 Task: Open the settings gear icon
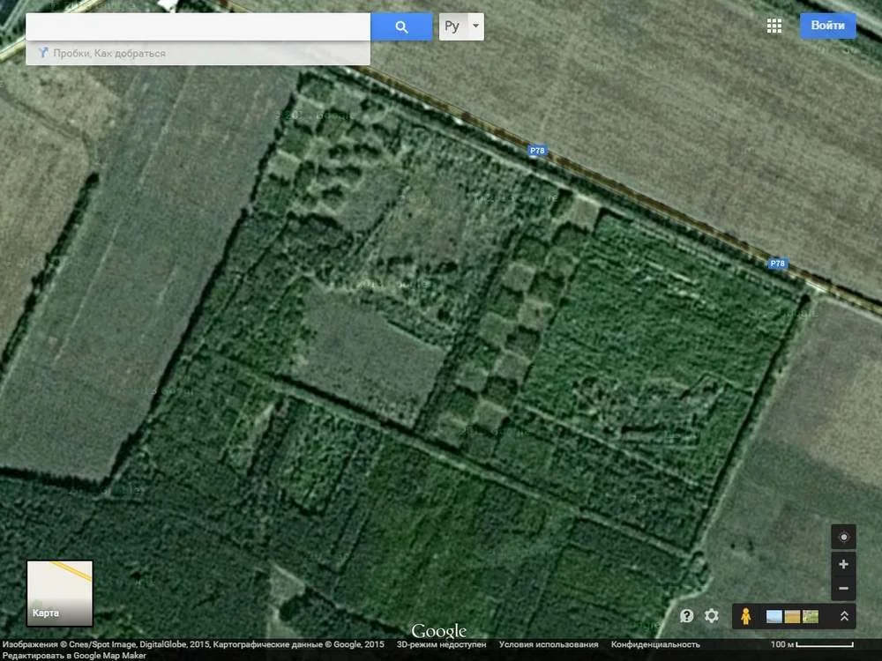tap(712, 616)
